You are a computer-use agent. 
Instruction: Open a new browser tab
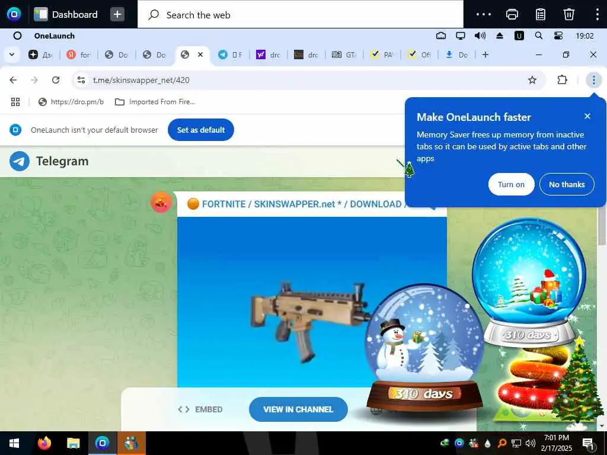click(485, 55)
